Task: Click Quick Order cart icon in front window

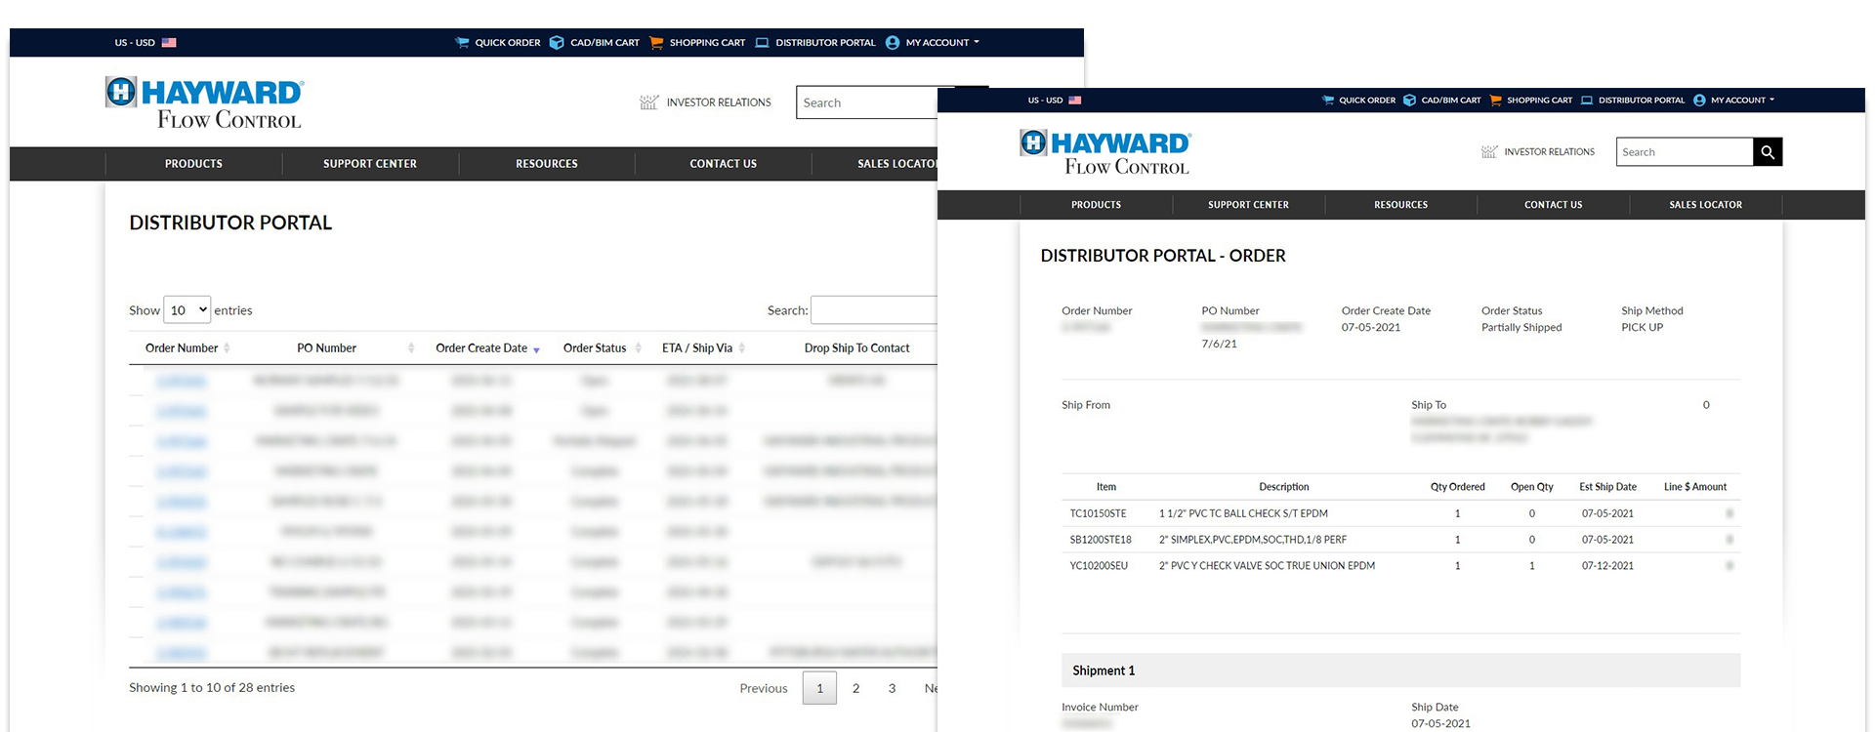Action: point(1328,100)
